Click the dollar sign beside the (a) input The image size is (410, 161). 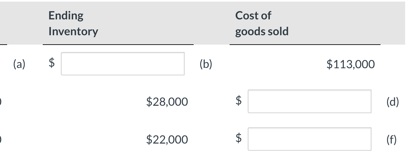(x=51, y=64)
